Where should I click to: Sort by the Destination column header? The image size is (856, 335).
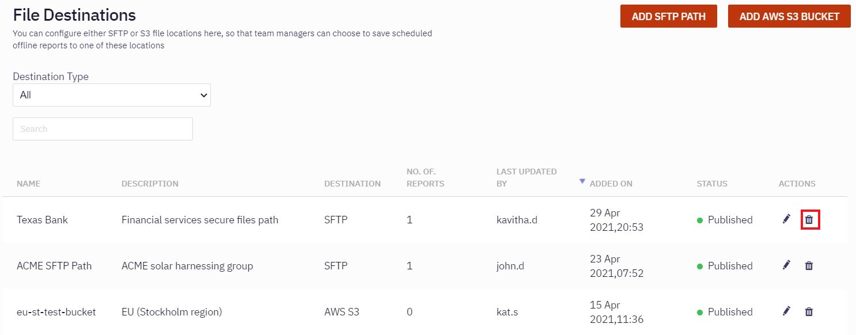(x=352, y=184)
